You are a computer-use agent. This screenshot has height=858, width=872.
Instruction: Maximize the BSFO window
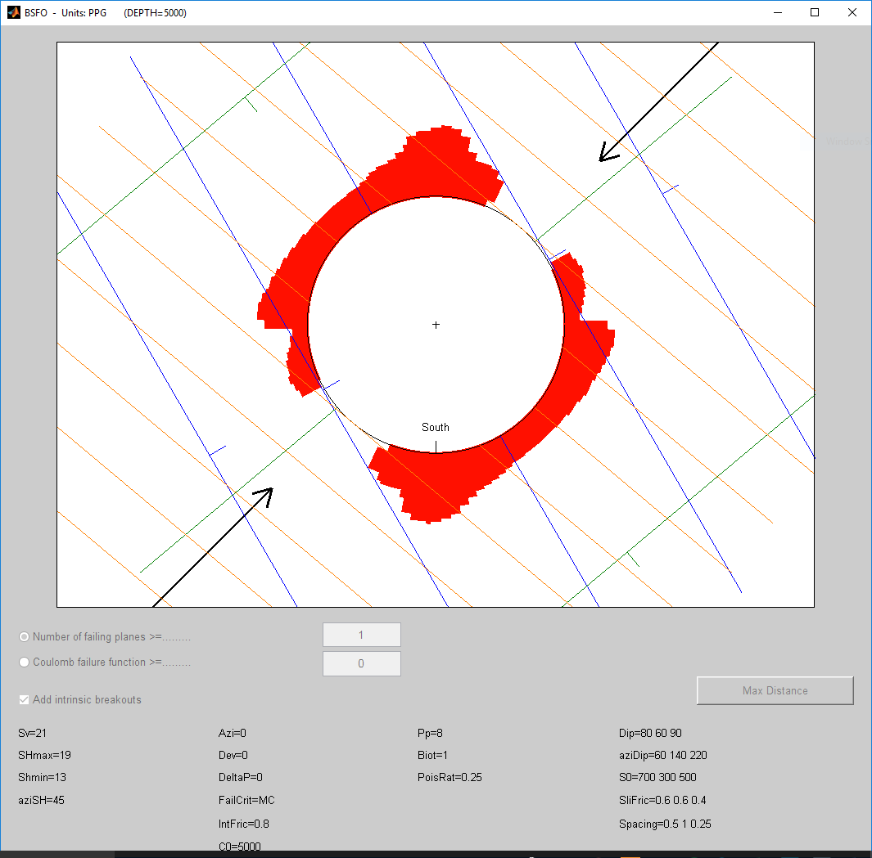pos(815,12)
